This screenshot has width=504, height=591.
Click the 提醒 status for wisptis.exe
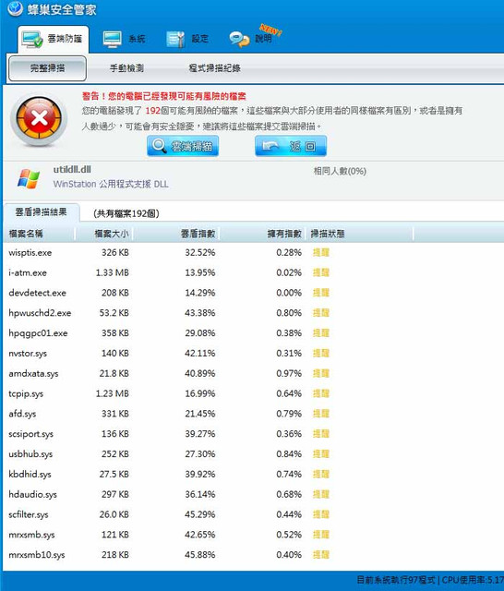point(321,252)
